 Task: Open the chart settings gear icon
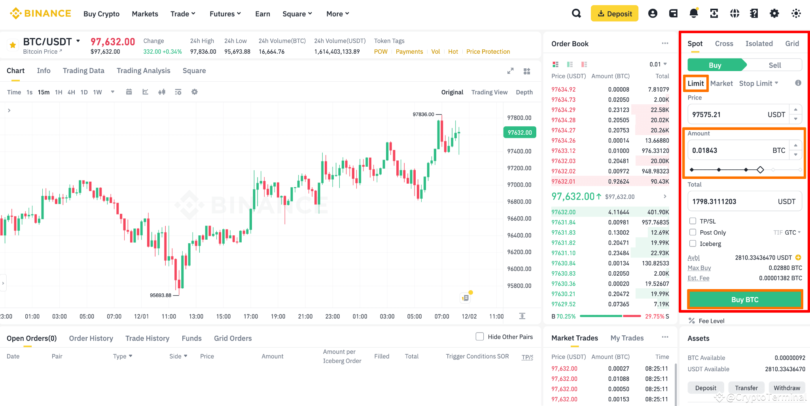pos(195,92)
